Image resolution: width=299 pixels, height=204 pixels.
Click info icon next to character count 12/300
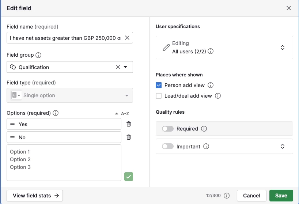[x=227, y=196]
